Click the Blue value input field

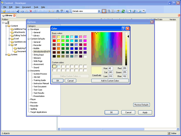click(x=125, y=76)
